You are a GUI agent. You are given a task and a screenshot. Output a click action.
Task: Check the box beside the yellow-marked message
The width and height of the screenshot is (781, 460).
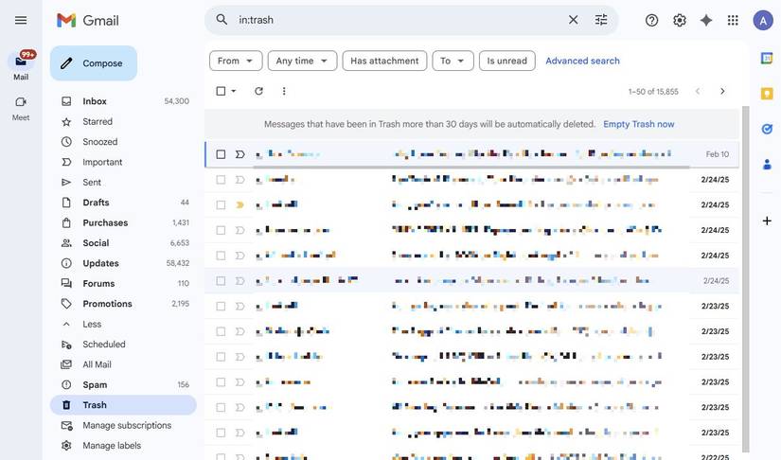pyautogui.click(x=221, y=205)
